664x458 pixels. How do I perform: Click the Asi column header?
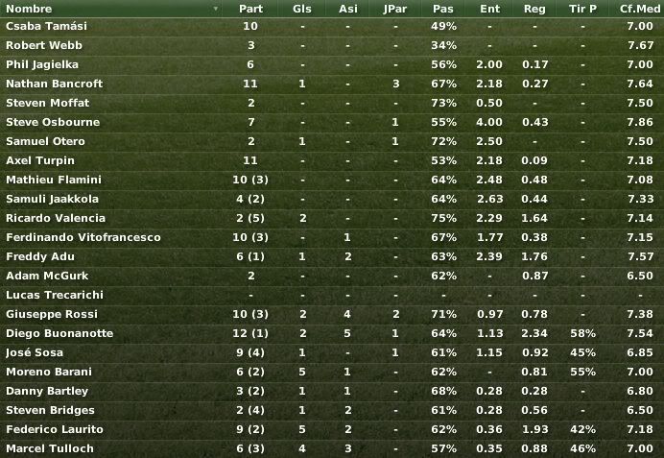[x=348, y=9]
